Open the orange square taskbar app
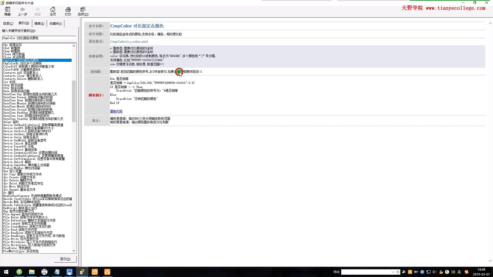The width and height of the screenshot is (493, 277). click(x=94, y=272)
